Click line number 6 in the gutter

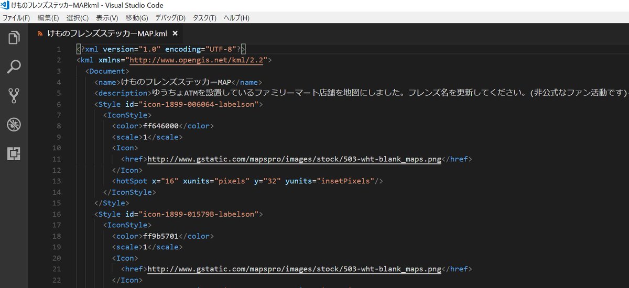click(x=59, y=104)
